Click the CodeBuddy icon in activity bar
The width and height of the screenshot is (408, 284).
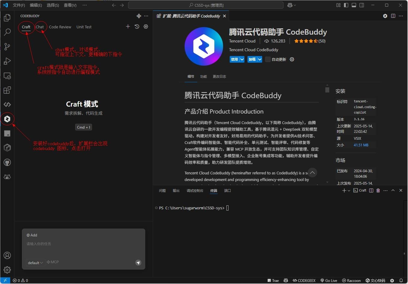click(7, 119)
